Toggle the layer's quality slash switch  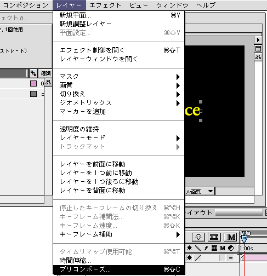(198, 258)
